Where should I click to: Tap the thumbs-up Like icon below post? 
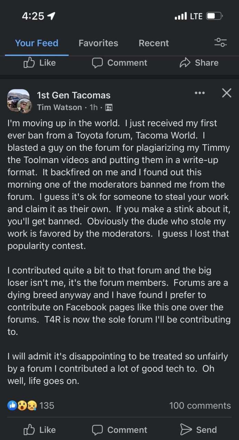pos(29,430)
